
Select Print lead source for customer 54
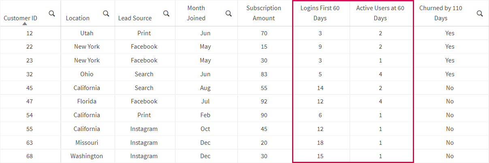click(144, 115)
